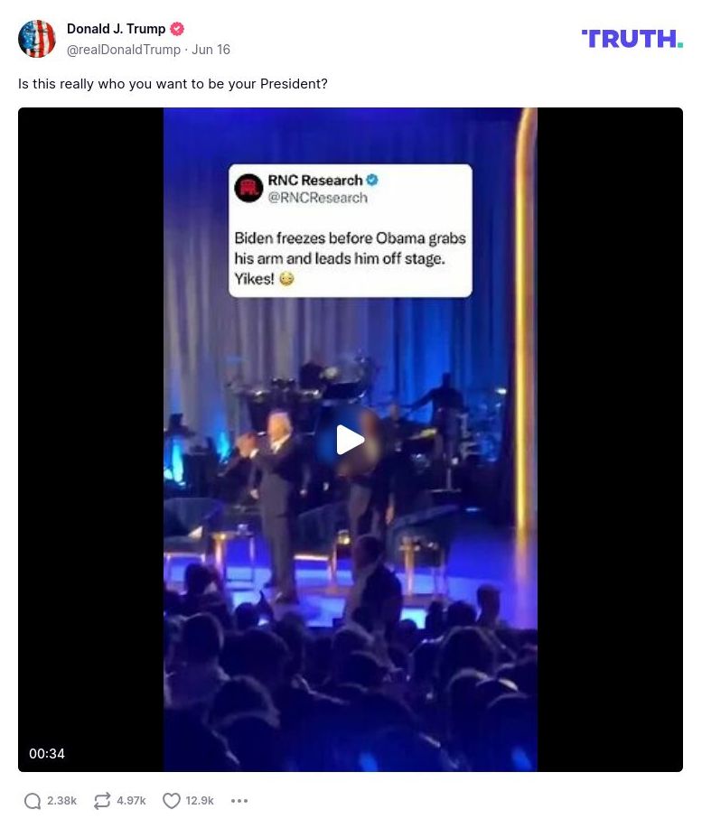702x828 pixels.
Task: Click the 12.9k likes count
Action: pyautogui.click(x=201, y=801)
